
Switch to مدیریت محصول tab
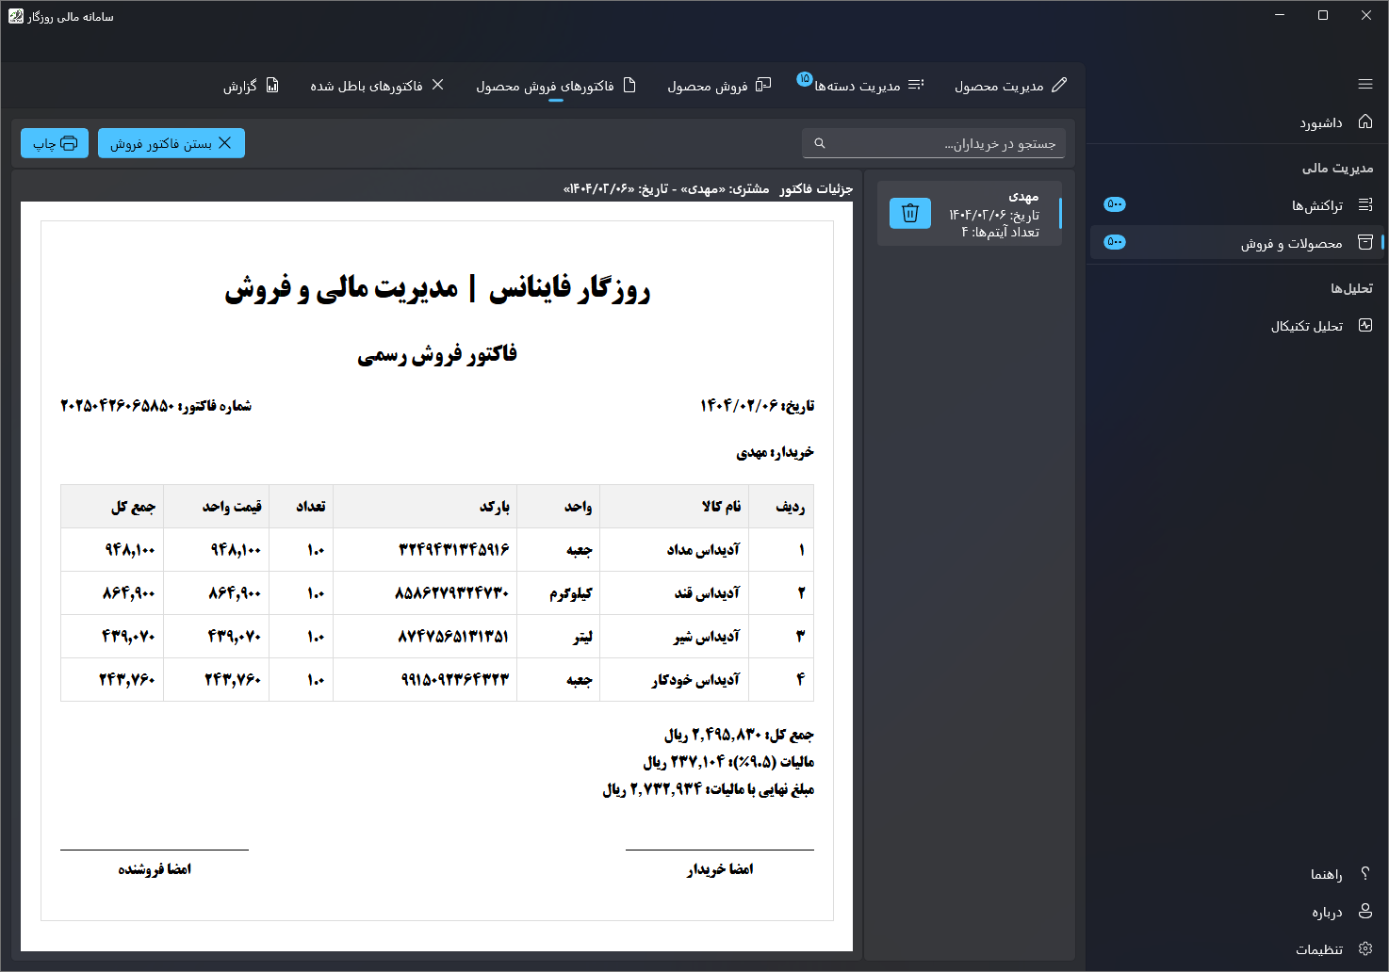click(x=1010, y=86)
